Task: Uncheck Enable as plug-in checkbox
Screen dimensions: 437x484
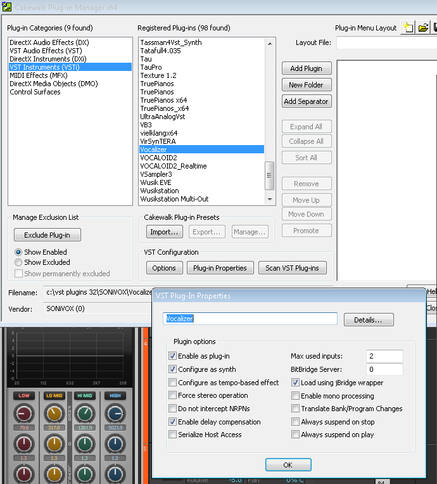Action: click(172, 356)
